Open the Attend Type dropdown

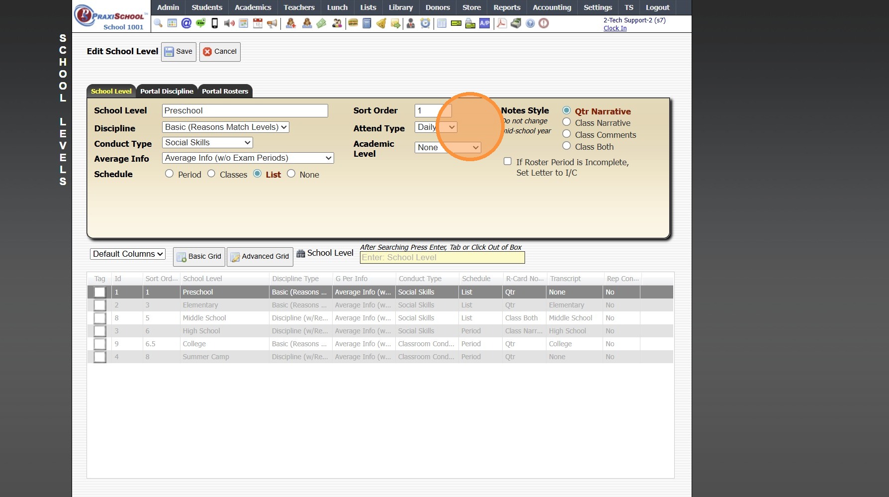pyautogui.click(x=436, y=127)
